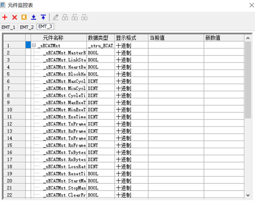255x205 pixels.
Task: Collapse the _sECATMst tree node
Action: coord(34,45)
